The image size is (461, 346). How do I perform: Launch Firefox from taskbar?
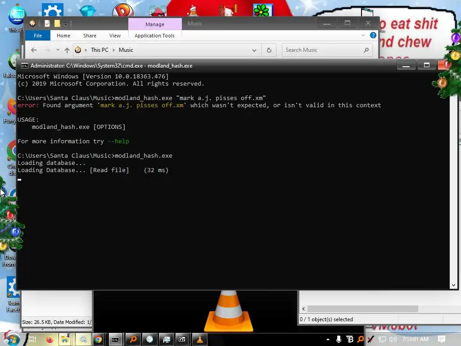pyautogui.click(x=50, y=340)
